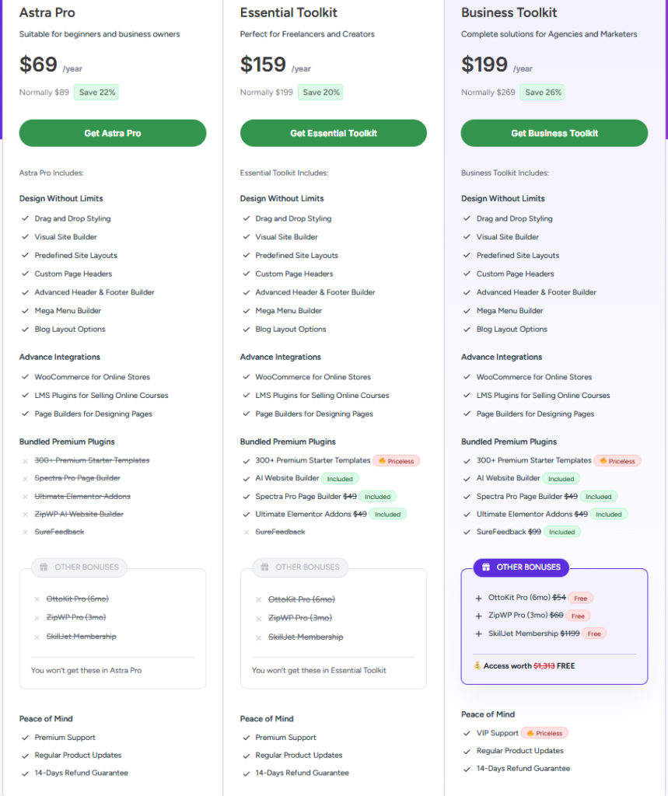Click the gift icon in Business Toolkit's Other Bonuses
The image size is (668, 796).
click(486, 567)
